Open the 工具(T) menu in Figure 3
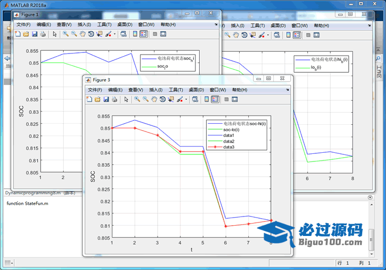 [x=176, y=90]
